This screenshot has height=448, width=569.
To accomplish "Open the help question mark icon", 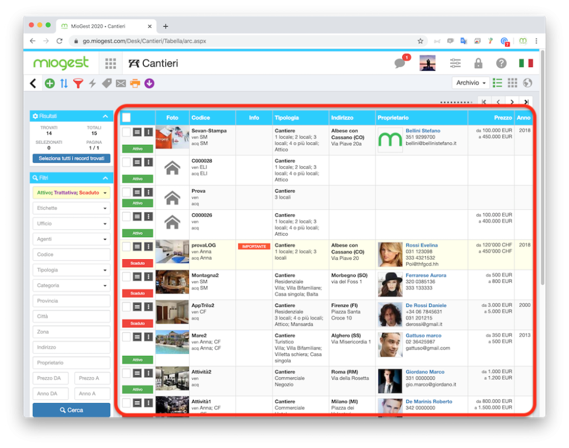I will point(501,64).
